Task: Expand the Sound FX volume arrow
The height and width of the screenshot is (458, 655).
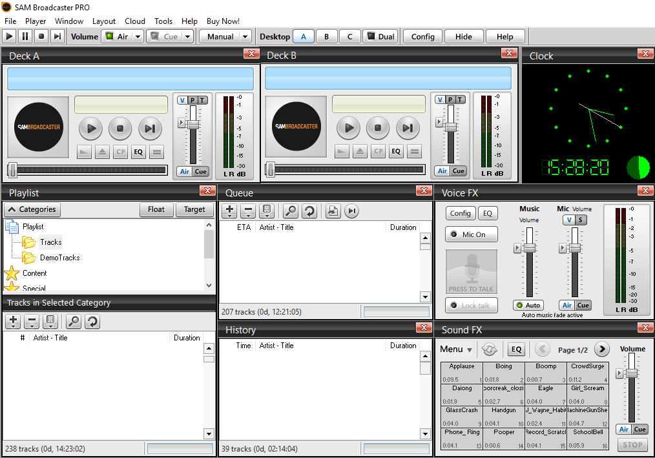Action: [619, 373]
